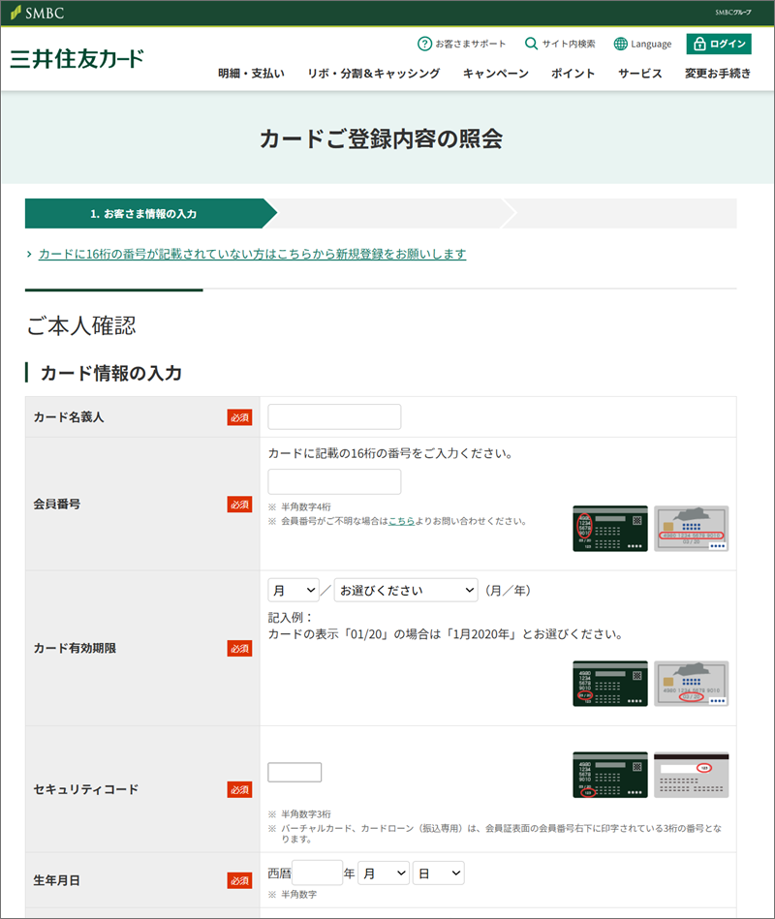Image resolution: width=775 pixels, height=919 pixels.
Task: Open the birth 日 dropdown
Action: click(x=439, y=873)
